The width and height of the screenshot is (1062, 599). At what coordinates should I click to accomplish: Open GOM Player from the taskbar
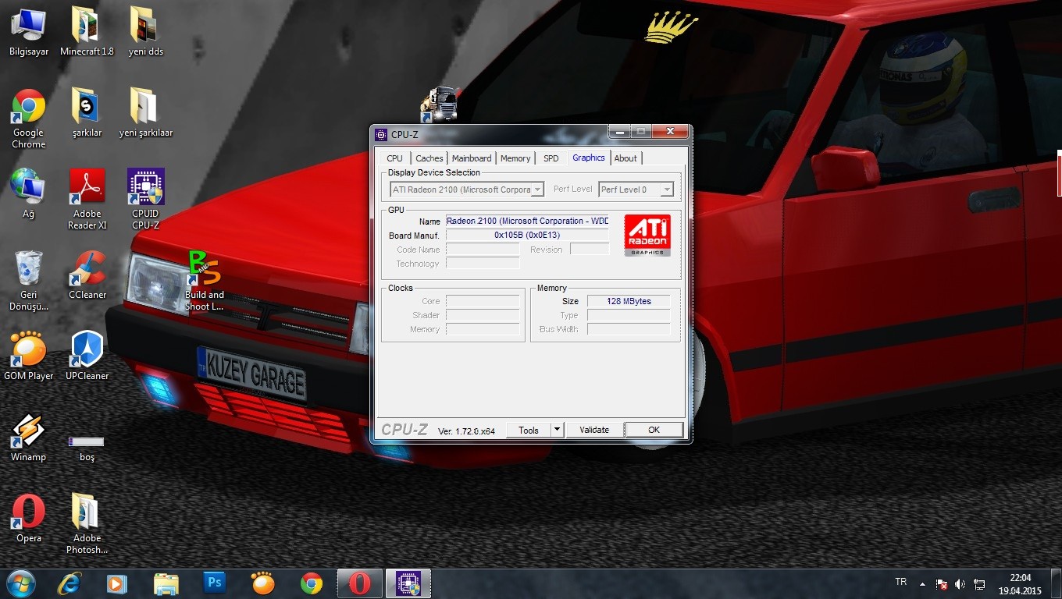point(263,583)
